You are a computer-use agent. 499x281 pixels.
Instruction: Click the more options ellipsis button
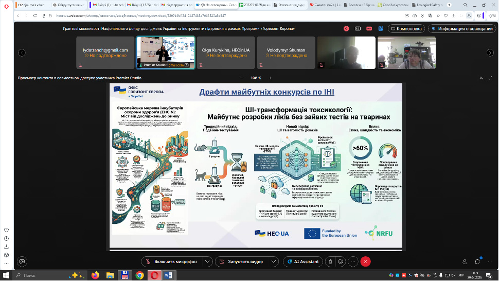352,261
